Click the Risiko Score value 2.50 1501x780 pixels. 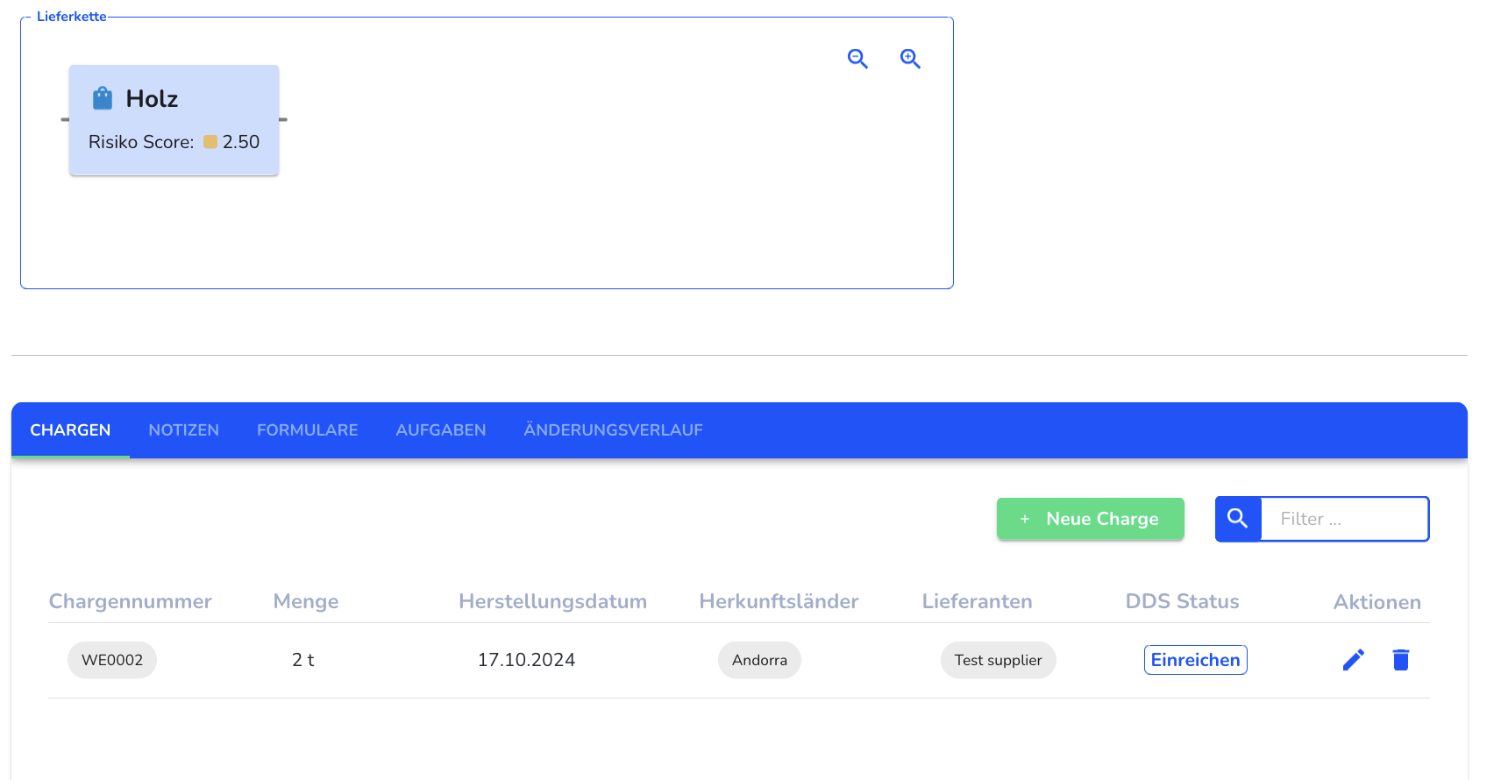click(x=241, y=142)
